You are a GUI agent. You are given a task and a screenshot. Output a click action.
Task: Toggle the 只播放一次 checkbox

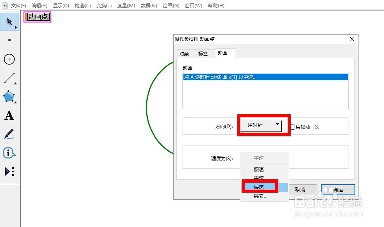pos(292,127)
